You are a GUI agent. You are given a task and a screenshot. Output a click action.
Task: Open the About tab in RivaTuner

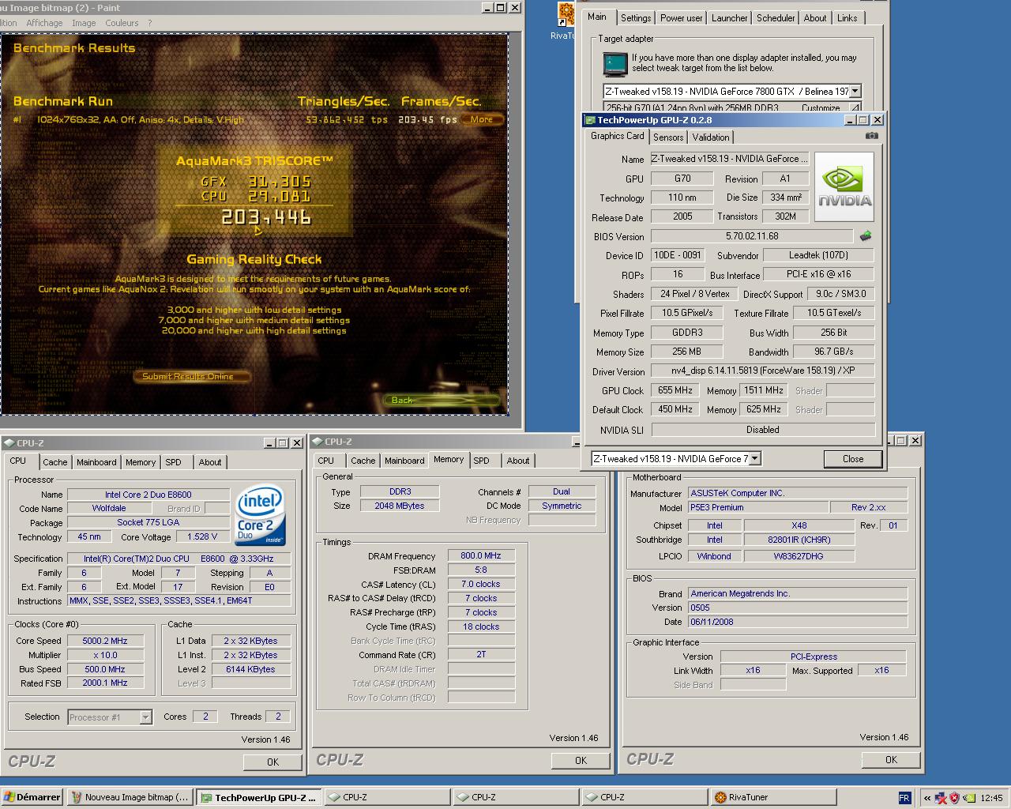(815, 18)
